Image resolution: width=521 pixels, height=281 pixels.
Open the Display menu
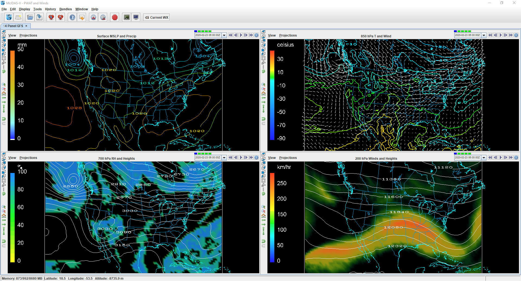(x=24, y=9)
